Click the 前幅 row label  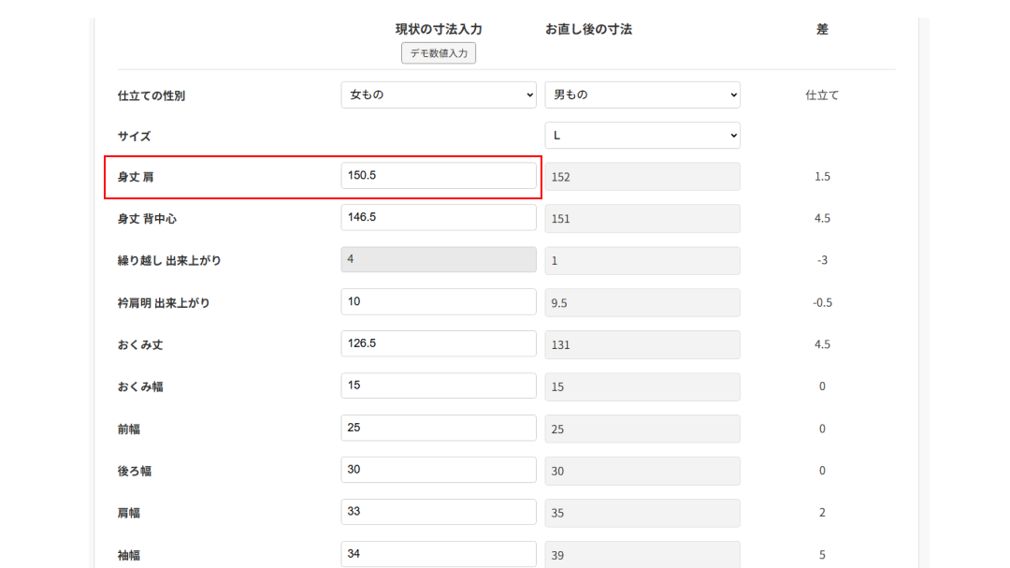(x=129, y=430)
